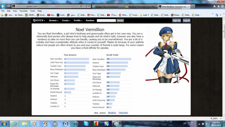
Task: Open the 'Card...' bookmark
Action: tap(61, 15)
